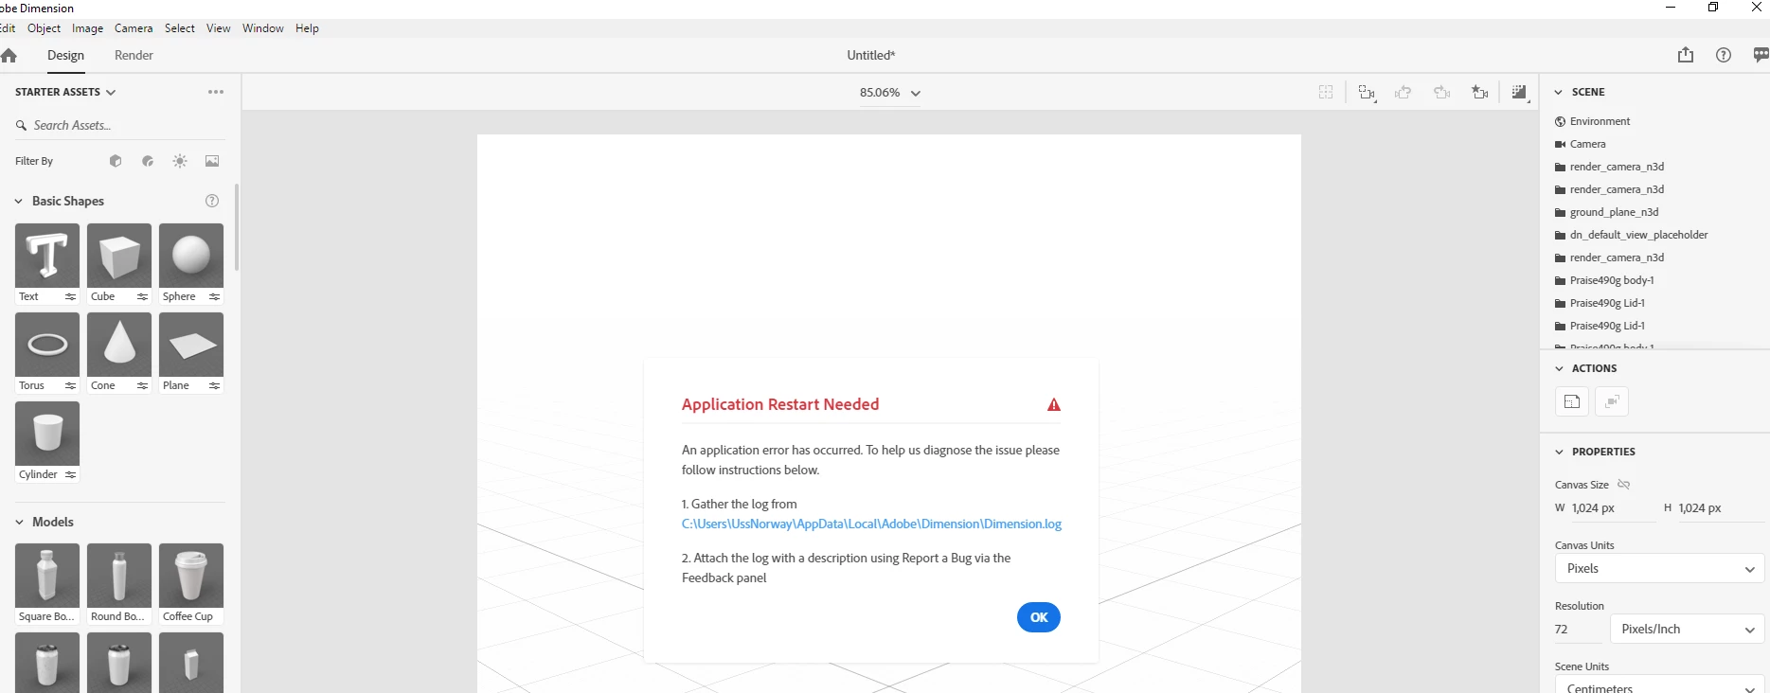
Task: Select ground_plane_n3d in Scene panel
Action: click(x=1614, y=212)
